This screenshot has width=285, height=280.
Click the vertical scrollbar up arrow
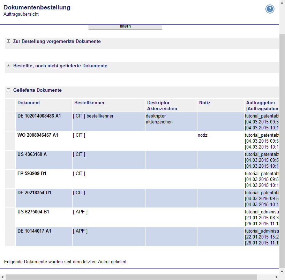(282, 3)
